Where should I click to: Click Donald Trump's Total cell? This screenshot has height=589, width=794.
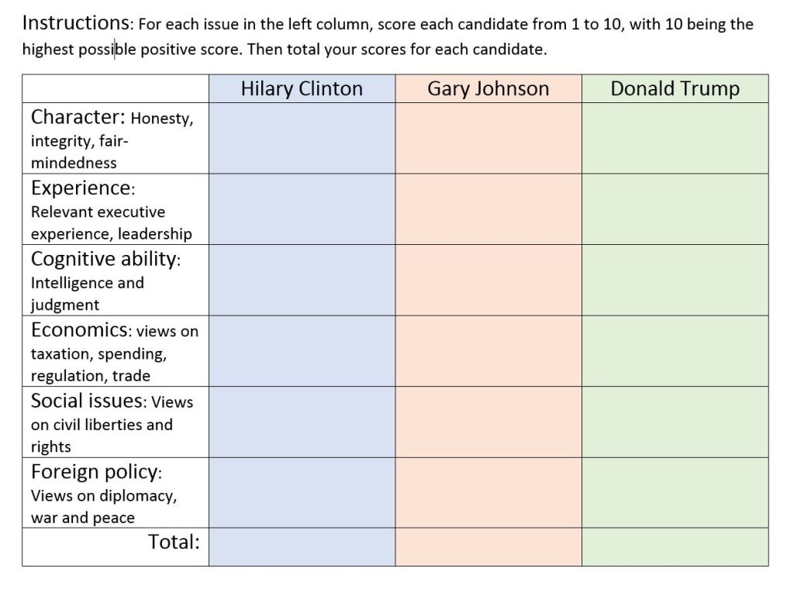(x=675, y=546)
